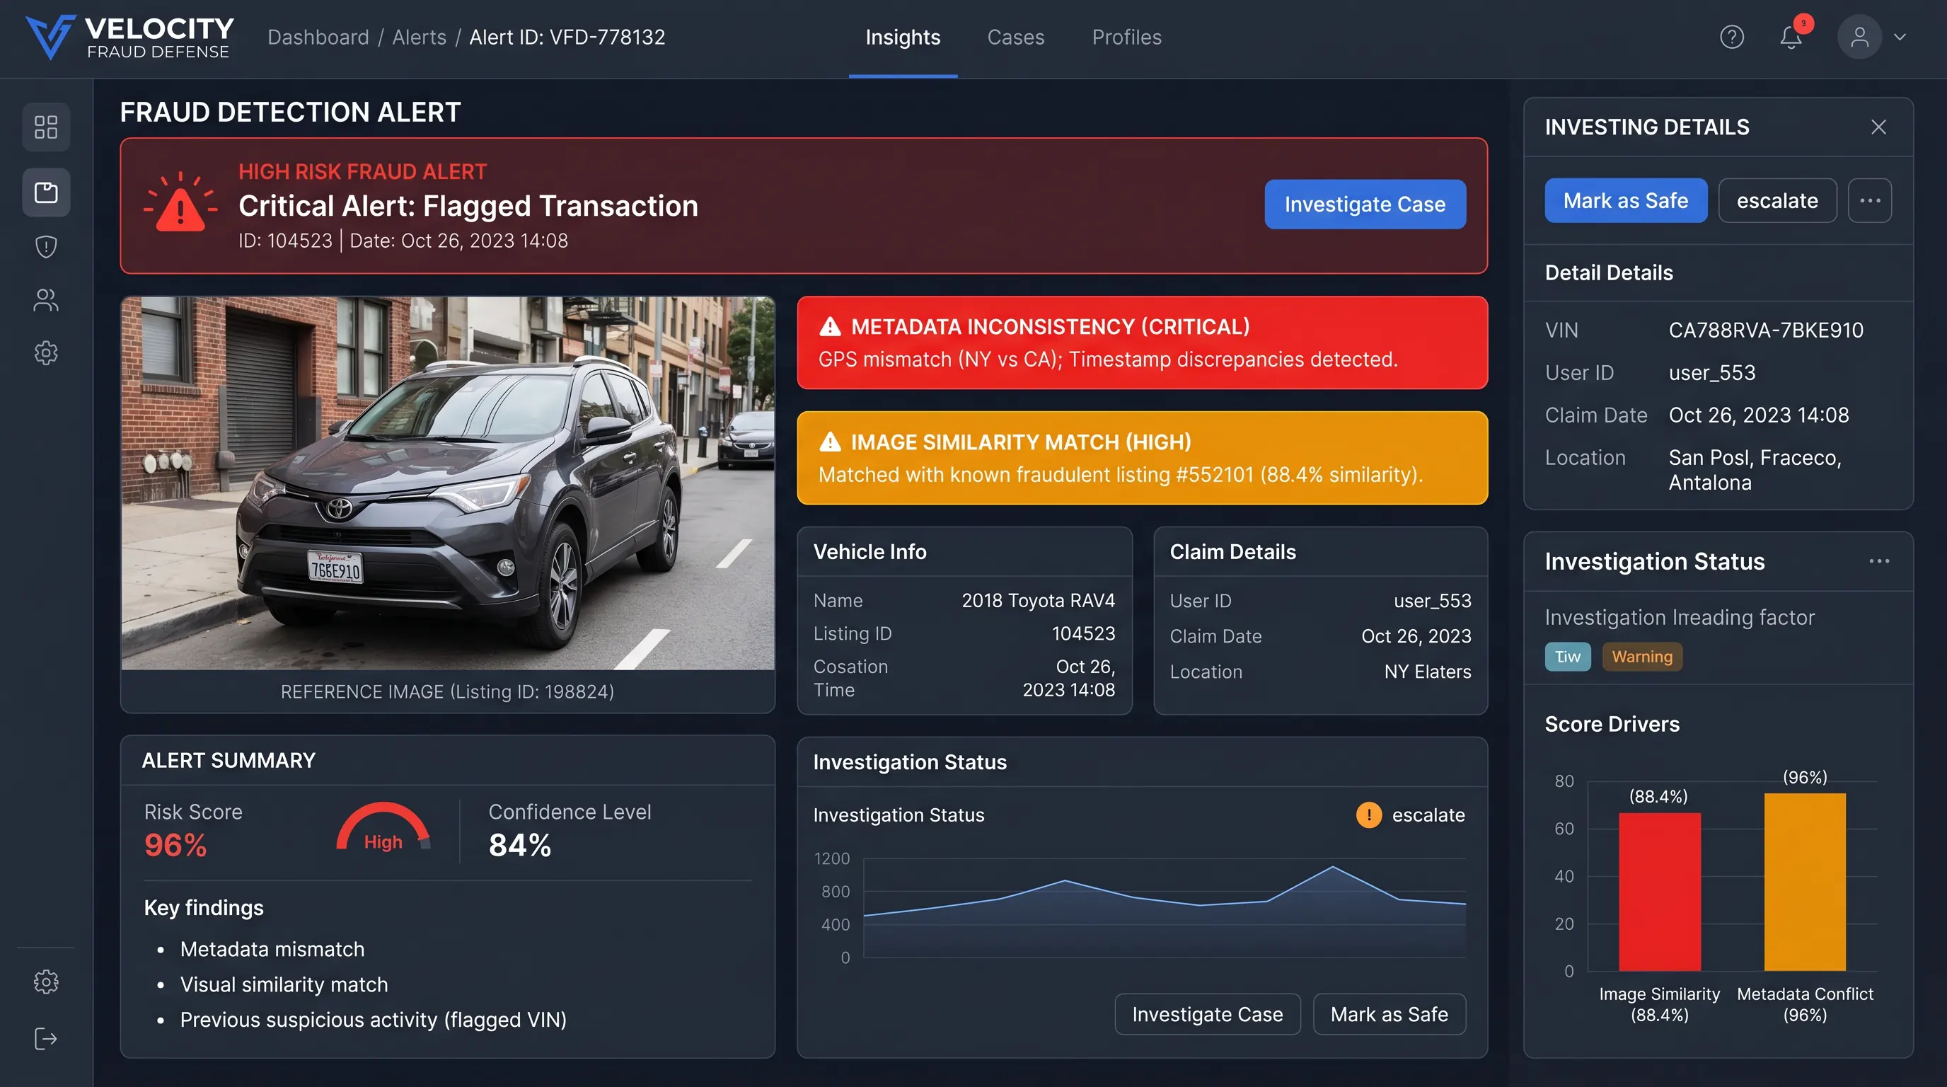
Task: Click the Claim Date Oct 26, 2023 14:08 value
Action: click(1759, 415)
